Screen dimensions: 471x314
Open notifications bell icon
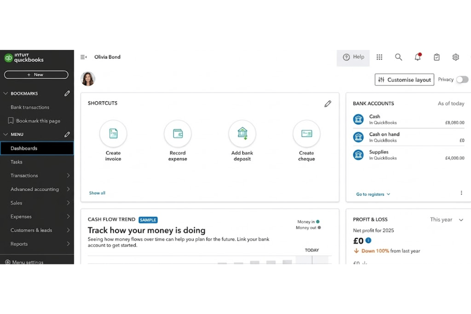pos(418,57)
